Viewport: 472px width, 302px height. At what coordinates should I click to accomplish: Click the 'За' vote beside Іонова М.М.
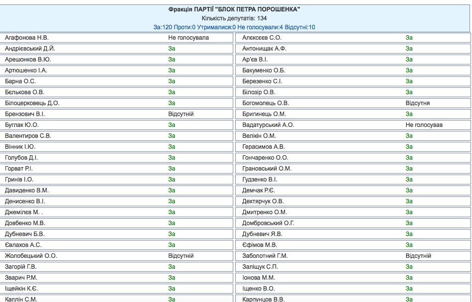click(409, 278)
